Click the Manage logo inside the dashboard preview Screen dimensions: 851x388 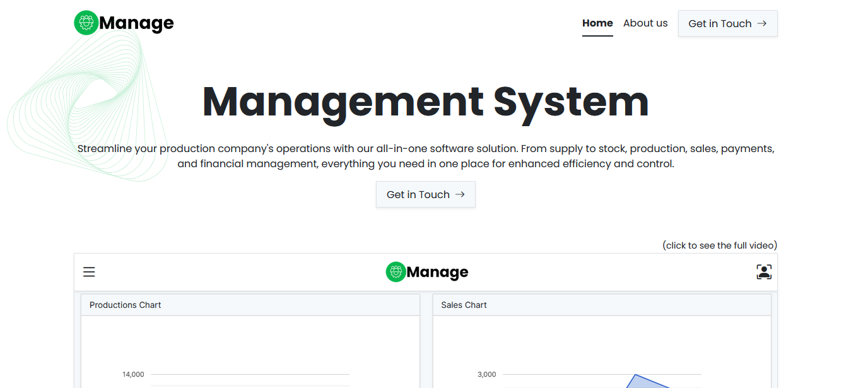(426, 272)
